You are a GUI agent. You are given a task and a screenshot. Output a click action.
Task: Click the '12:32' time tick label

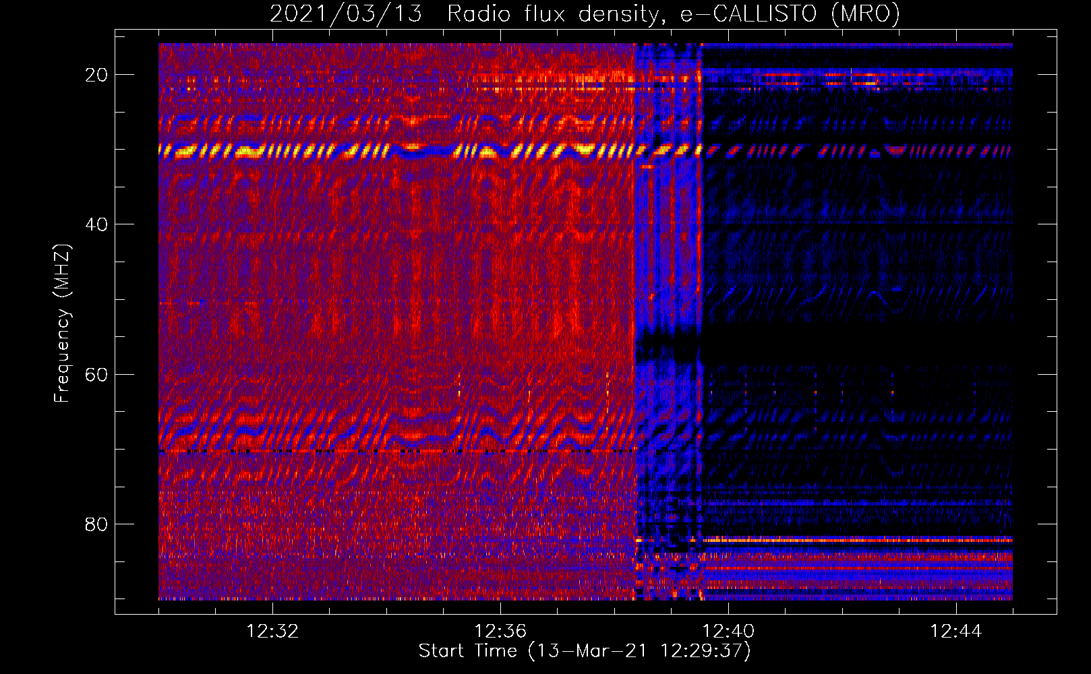[272, 632]
